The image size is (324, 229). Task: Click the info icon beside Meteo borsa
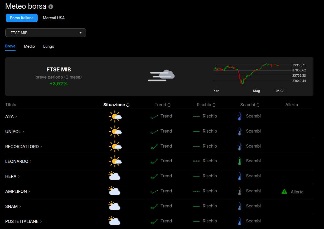[x=51, y=7]
